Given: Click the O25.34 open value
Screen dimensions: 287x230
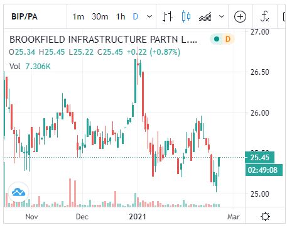Looking at the screenshot, I should click(x=22, y=52).
